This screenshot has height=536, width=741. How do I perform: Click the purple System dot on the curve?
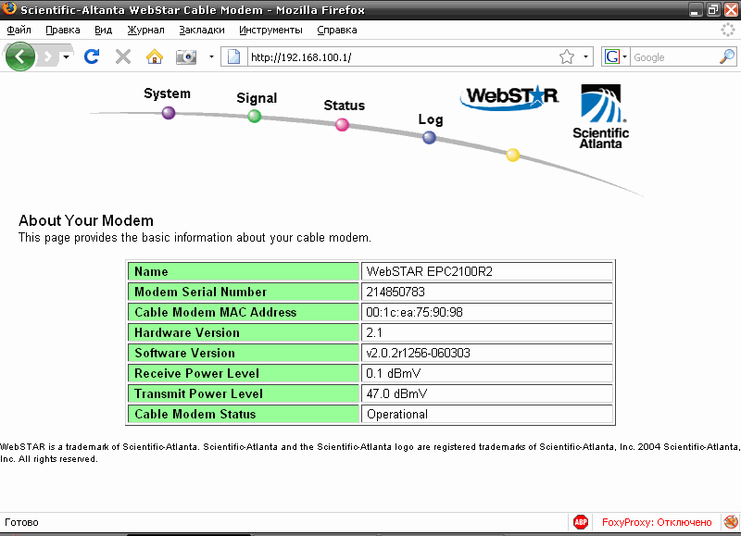(x=169, y=113)
